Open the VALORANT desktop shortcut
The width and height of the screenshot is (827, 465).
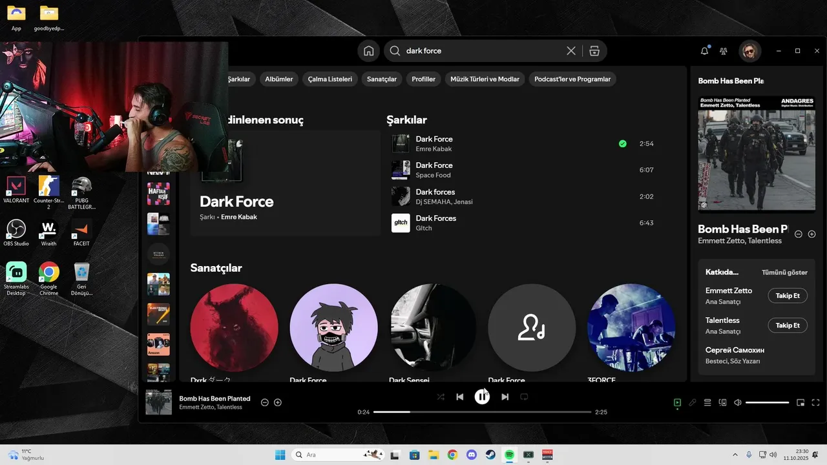(16, 190)
